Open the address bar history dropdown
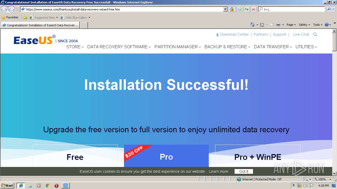Screen dimensions: 337x189 tap(225, 9)
